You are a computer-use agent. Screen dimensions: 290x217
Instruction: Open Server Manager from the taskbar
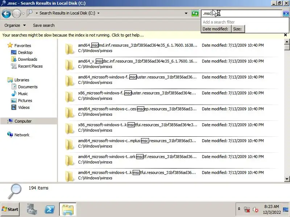point(32,209)
